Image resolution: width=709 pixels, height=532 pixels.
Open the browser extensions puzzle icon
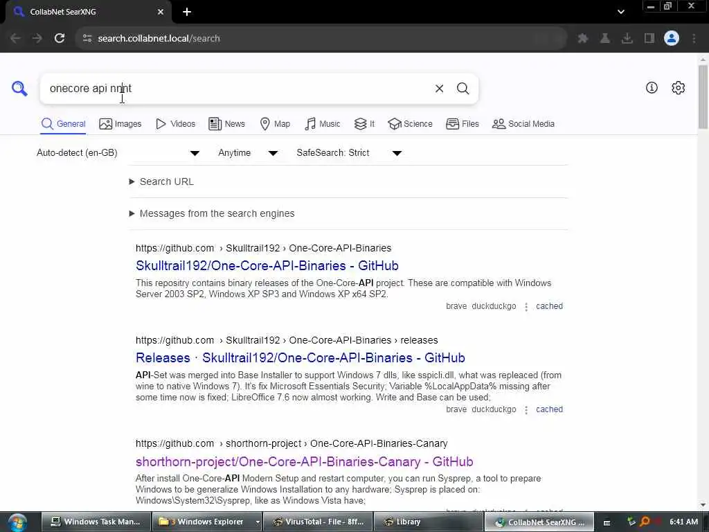point(582,39)
